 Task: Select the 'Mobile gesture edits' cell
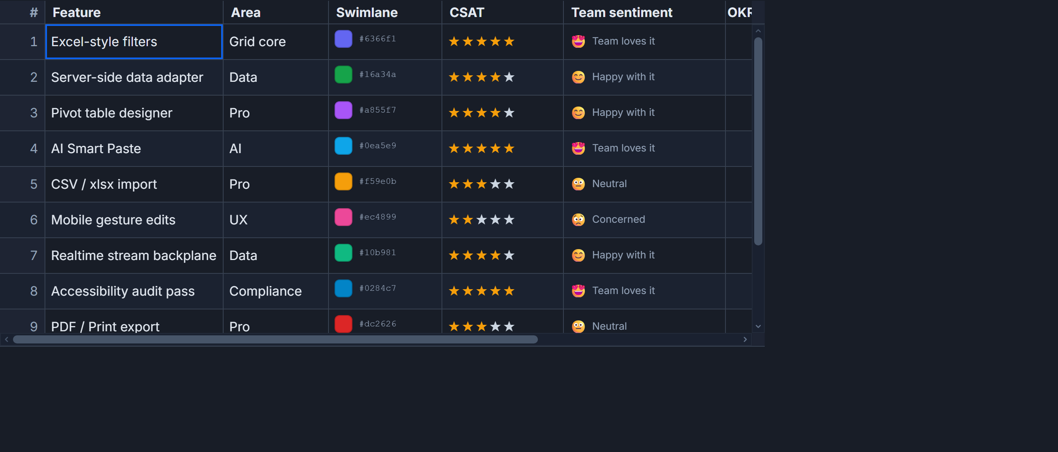pos(134,220)
